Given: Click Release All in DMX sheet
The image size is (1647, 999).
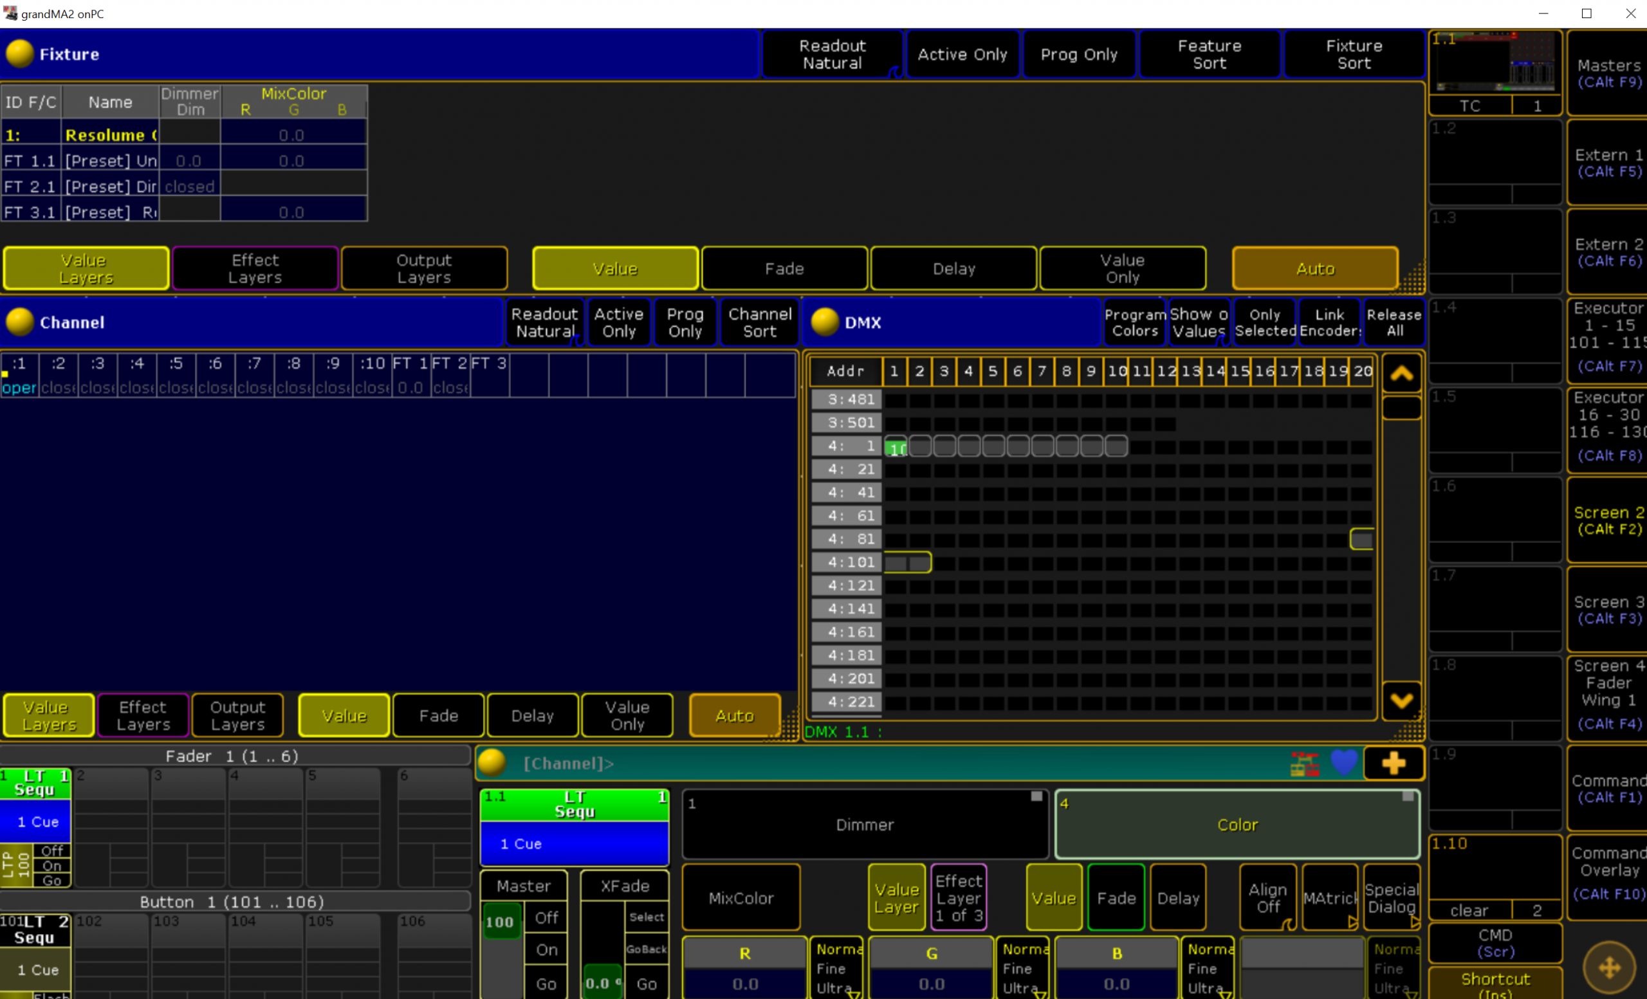Looking at the screenshot, I should (1394, 322).
